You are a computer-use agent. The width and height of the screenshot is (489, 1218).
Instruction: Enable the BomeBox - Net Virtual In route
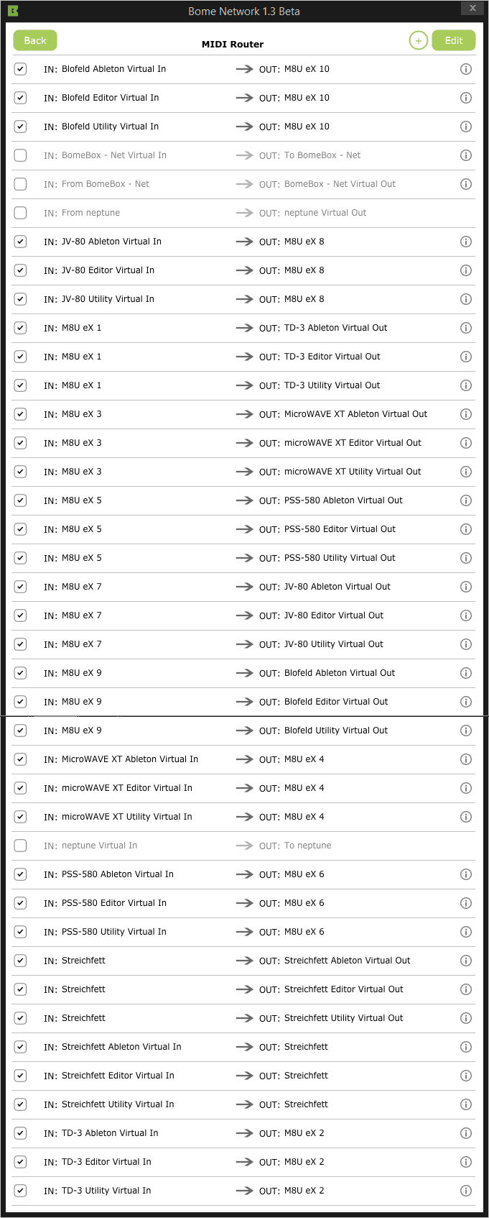coord(20,155)
